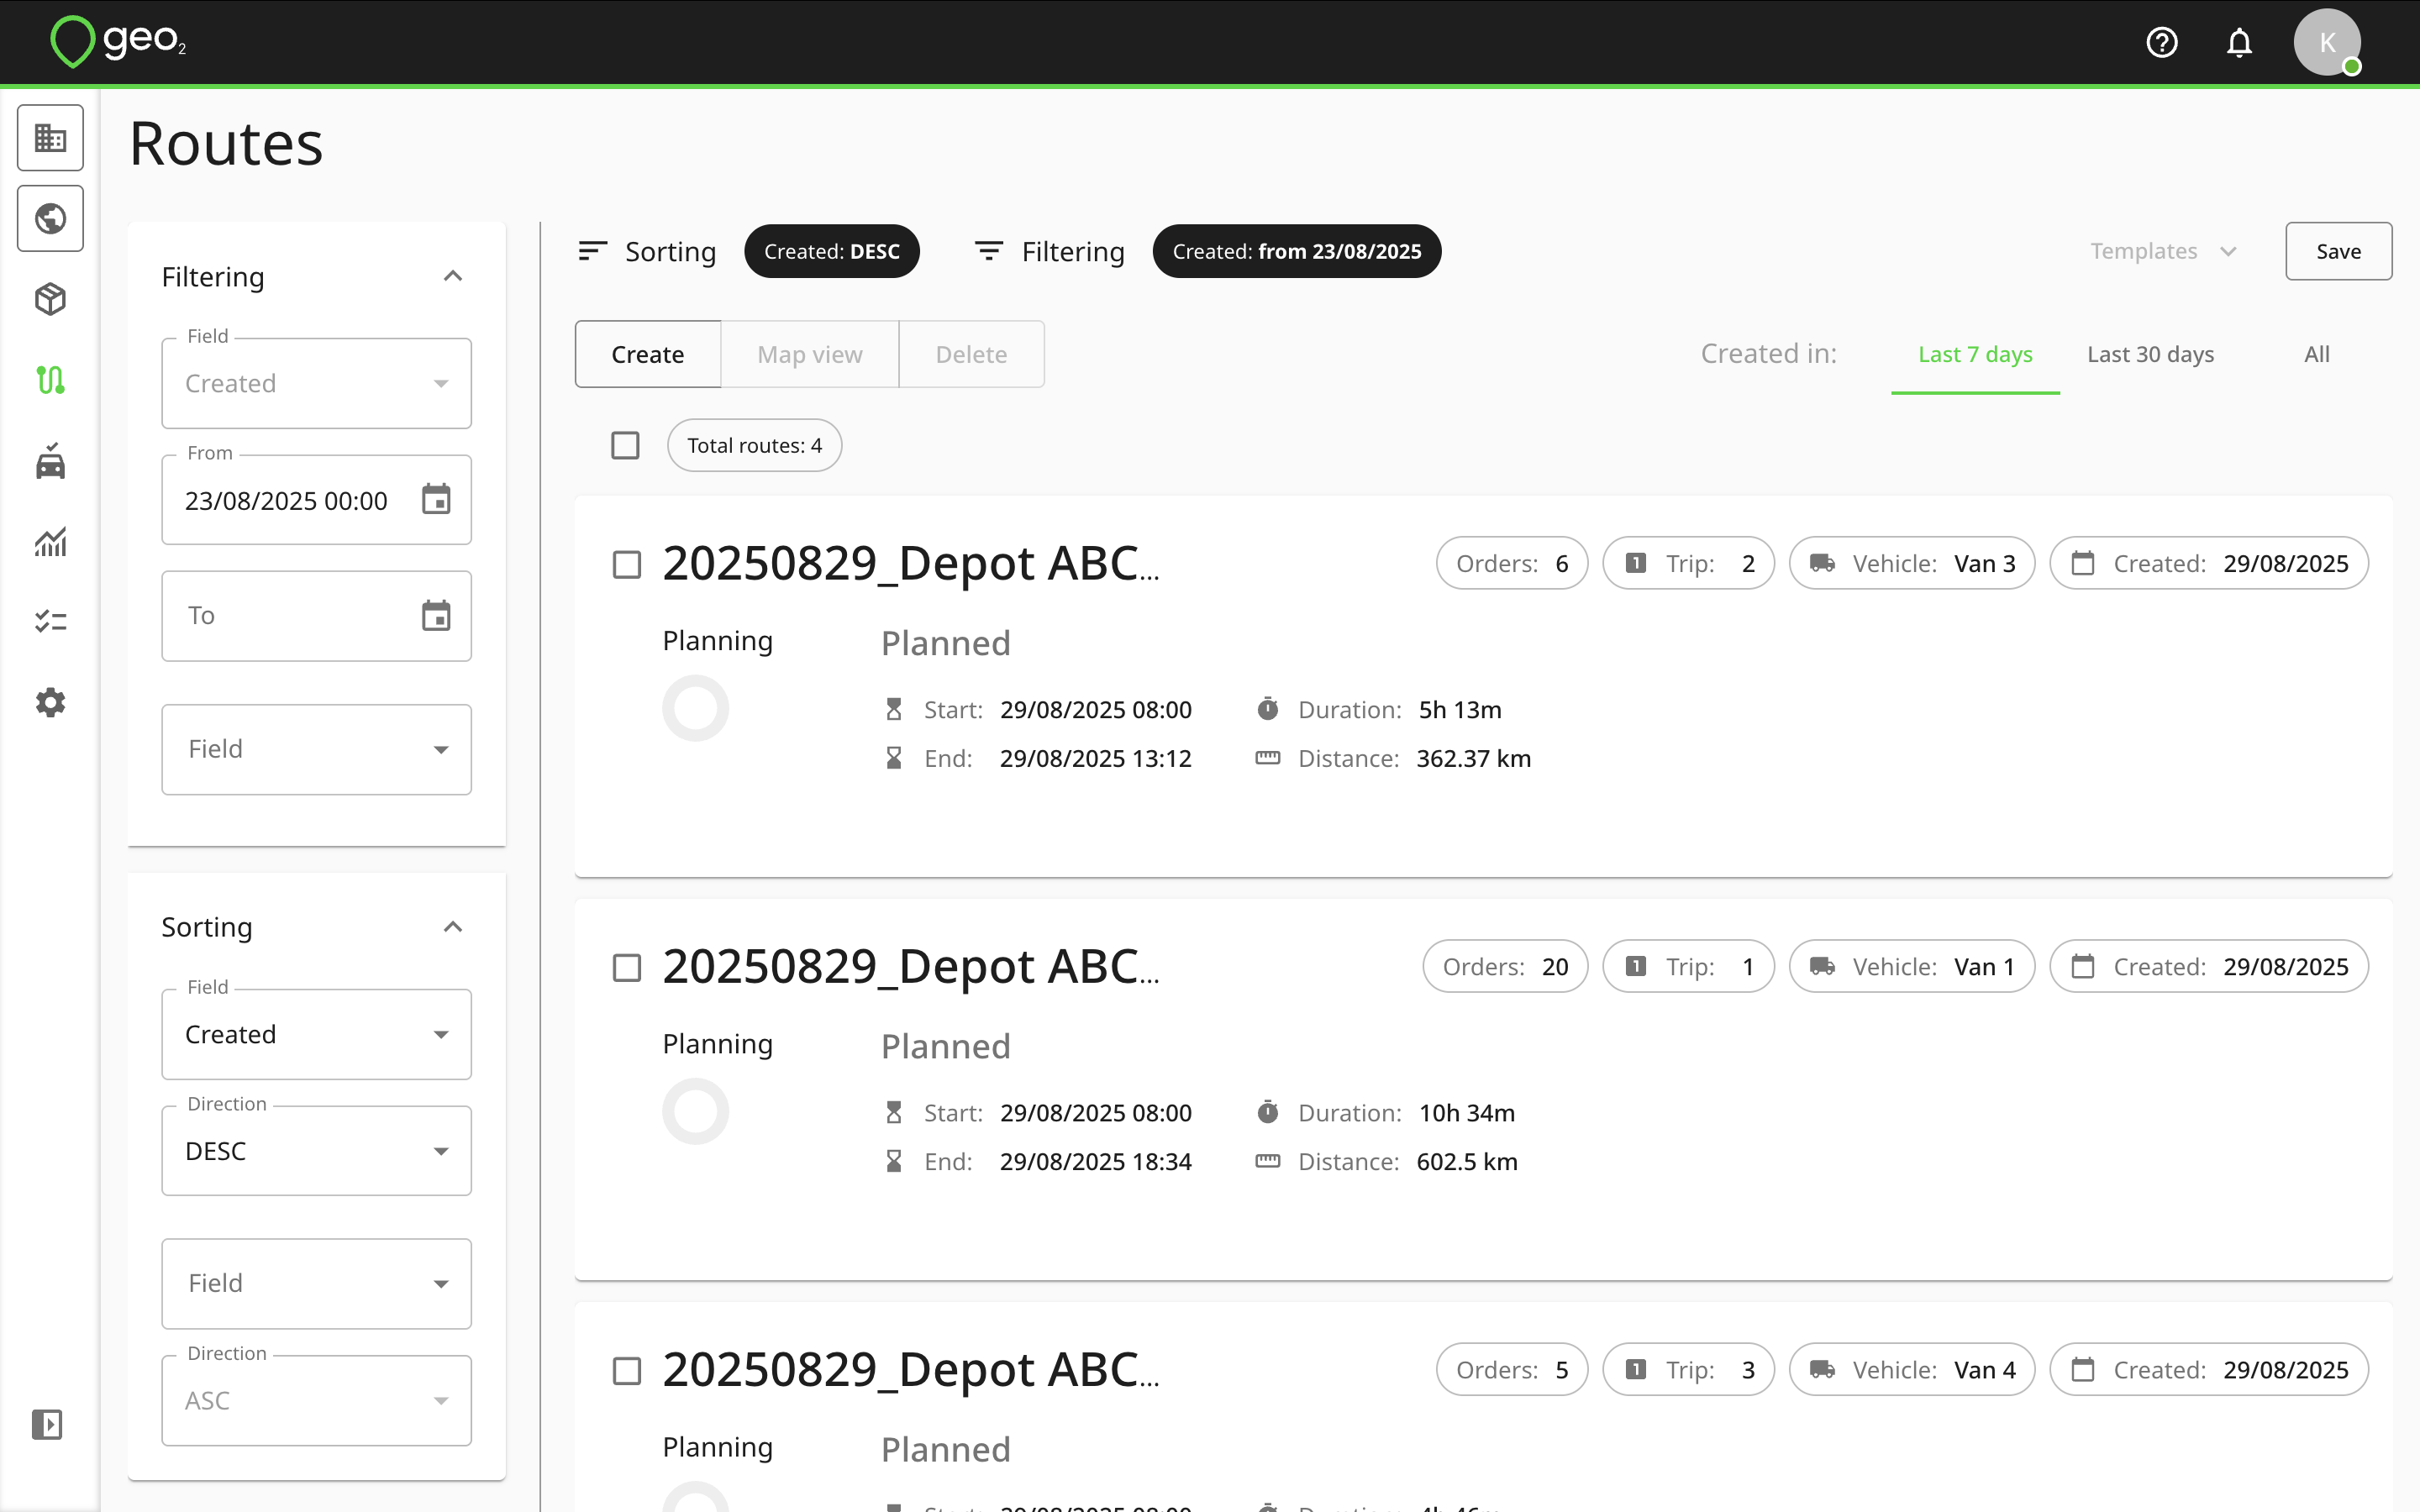Switch to the All tab
The height and width of the screenshot is (1512, 2420).
2317,355
